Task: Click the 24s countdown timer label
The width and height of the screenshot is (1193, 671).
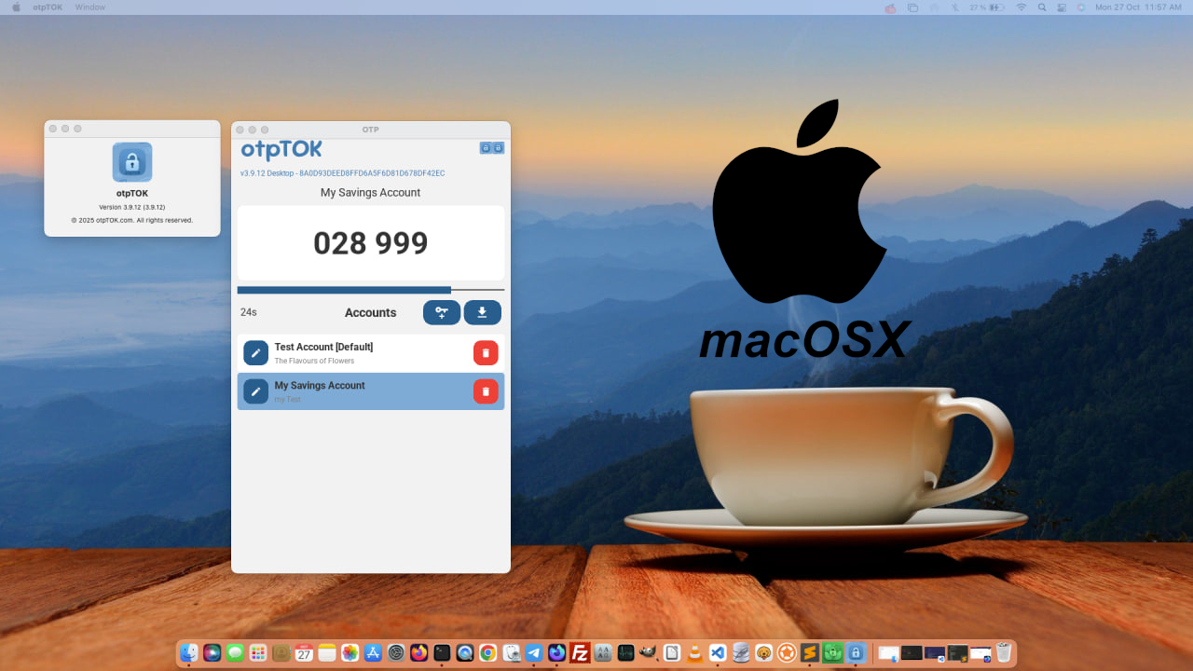Action: tap(248, 312)
